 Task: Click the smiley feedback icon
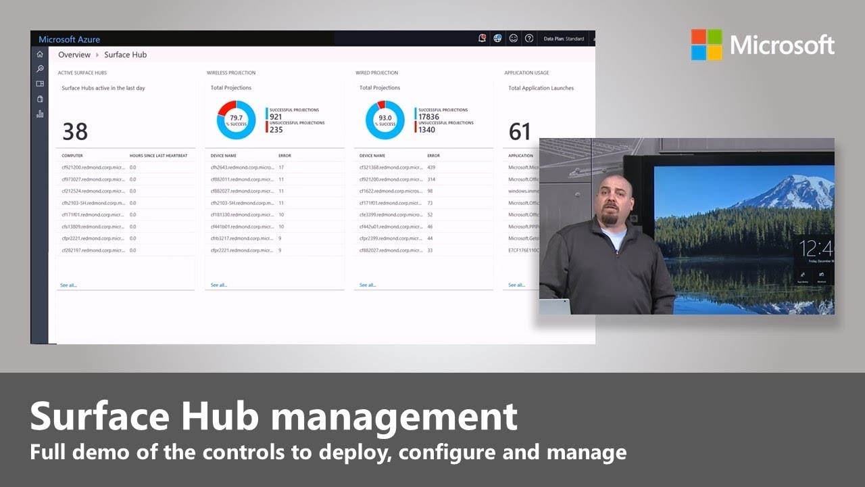[x=514, y=39]
